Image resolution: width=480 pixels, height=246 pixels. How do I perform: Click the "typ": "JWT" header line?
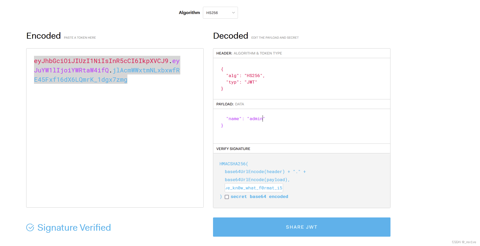pos(242,82)
